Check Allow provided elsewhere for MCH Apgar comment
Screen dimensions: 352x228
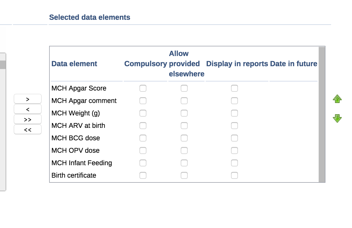point(184,101)
